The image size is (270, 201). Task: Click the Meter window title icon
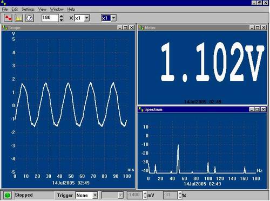pyautogui.click(x=141, y=27)
